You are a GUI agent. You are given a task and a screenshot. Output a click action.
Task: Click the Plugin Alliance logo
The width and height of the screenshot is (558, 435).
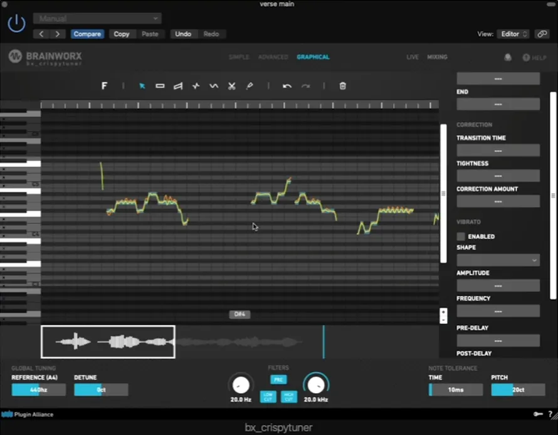point(28,414)
